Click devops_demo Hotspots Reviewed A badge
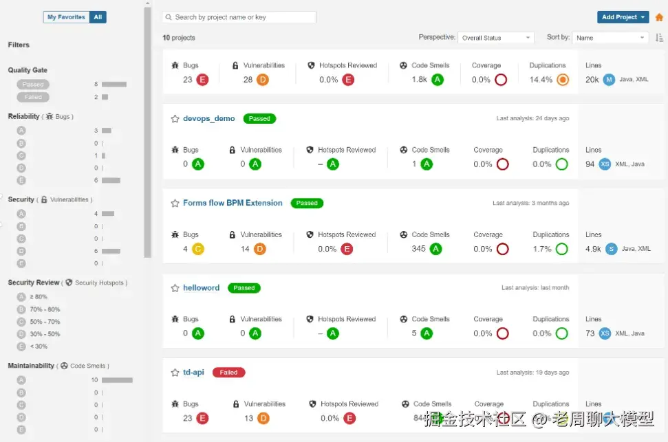This screenshot has height=442, width=668. 333,164
